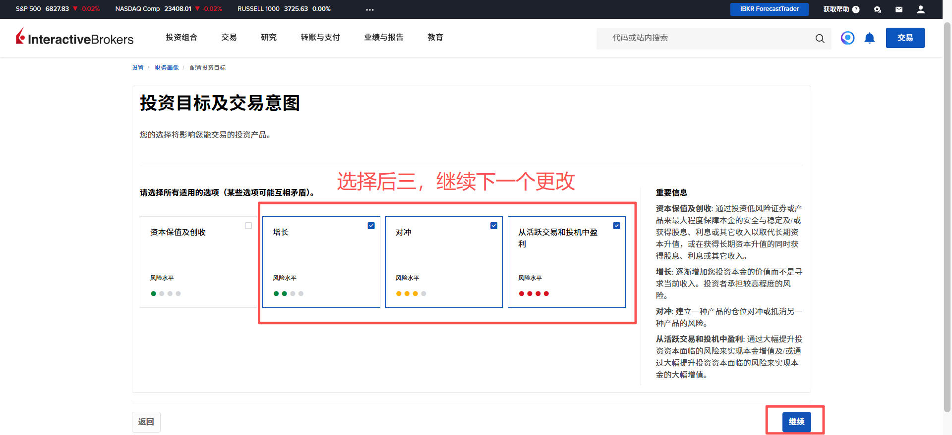Click the 返回 button
This screenshot has height=435, width=952.
[146, 422]
